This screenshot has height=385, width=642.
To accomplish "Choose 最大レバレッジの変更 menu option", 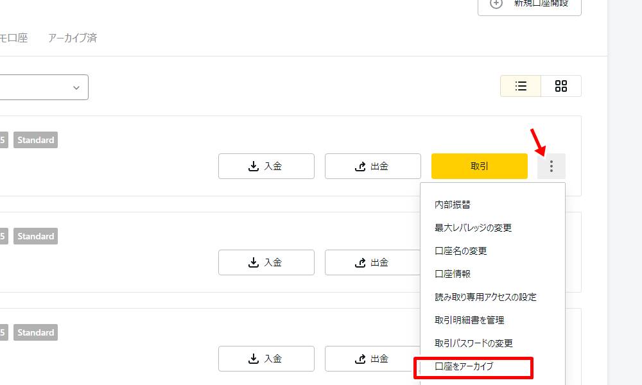I will point(473,228).
